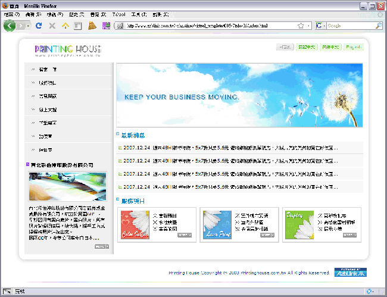Open the Color Inkjet product thumbnail
The image size is (387, 297).
134,224
